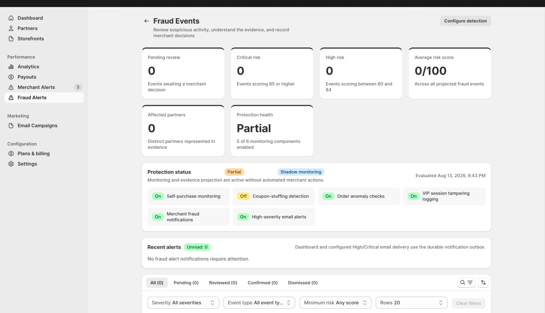The image size is (545, 313).
Task: Select the All (0) tab
Action: 157,283
